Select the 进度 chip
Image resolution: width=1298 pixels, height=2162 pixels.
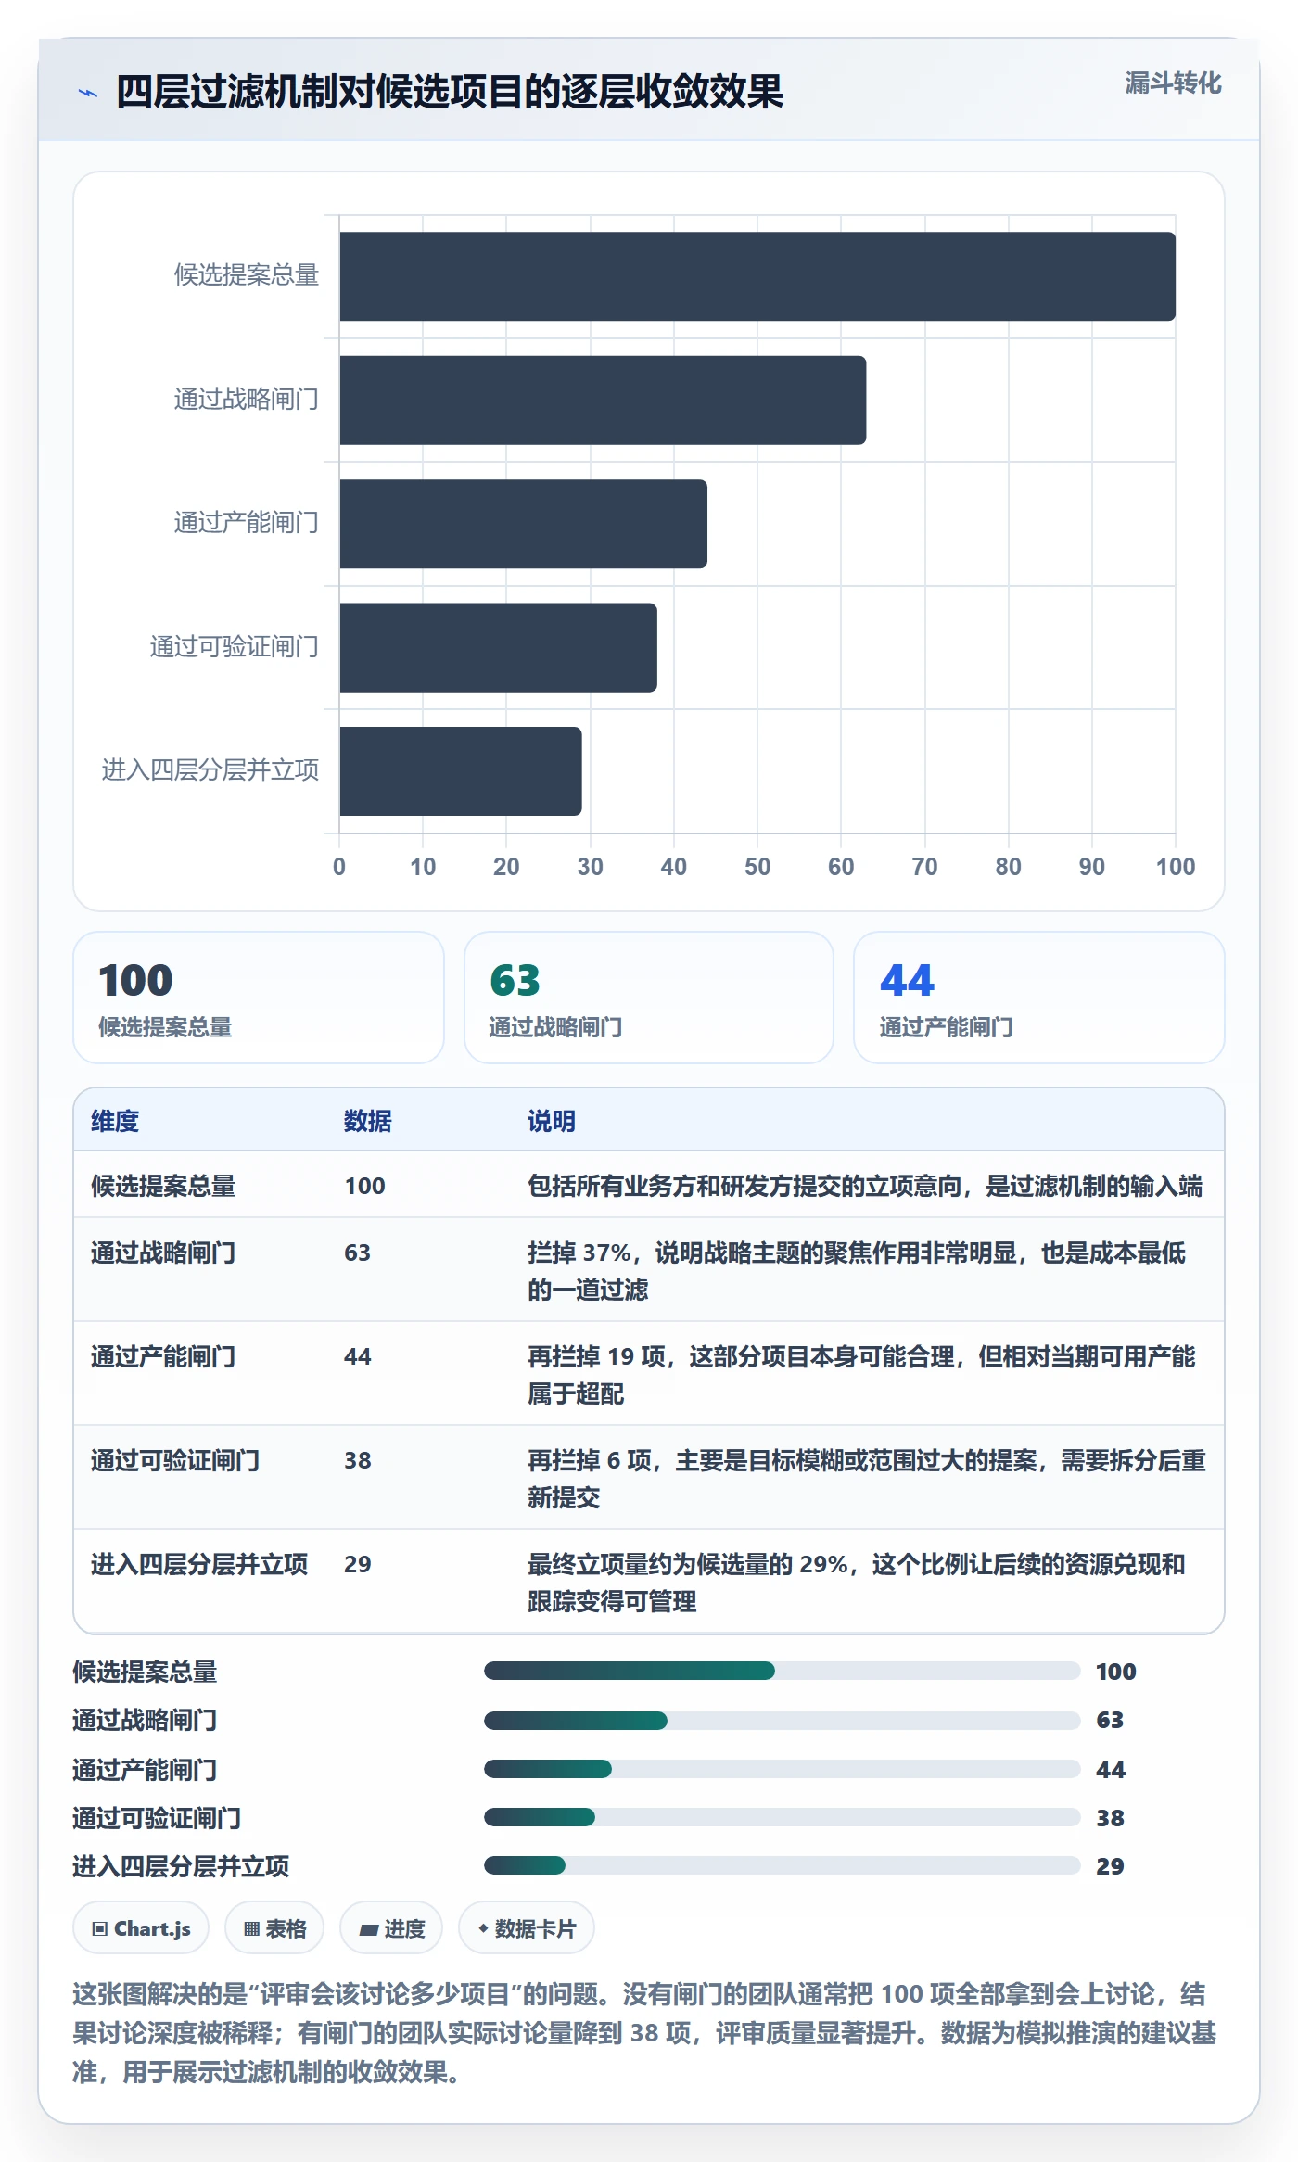pyautogui.click(x=391, y=1928)
